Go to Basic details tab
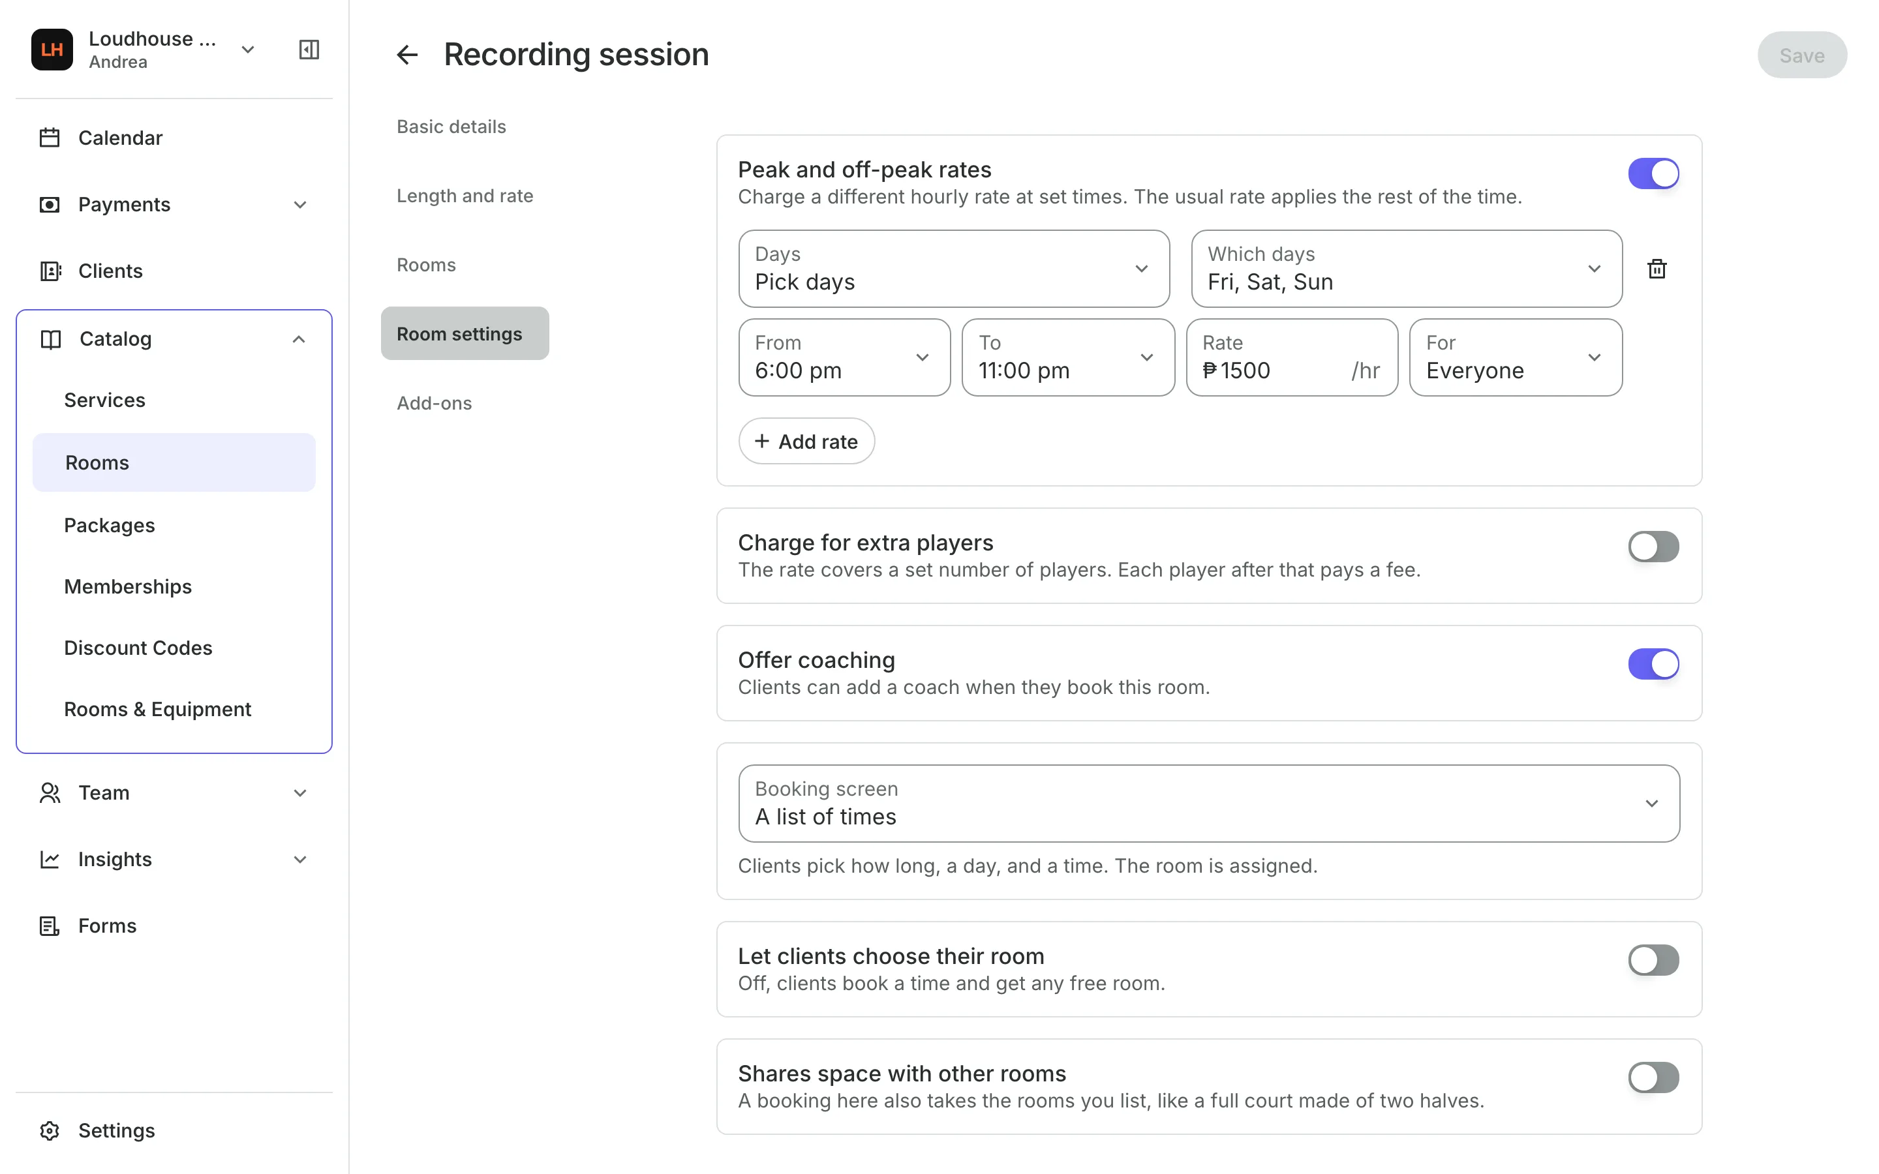 coord(451,127)
